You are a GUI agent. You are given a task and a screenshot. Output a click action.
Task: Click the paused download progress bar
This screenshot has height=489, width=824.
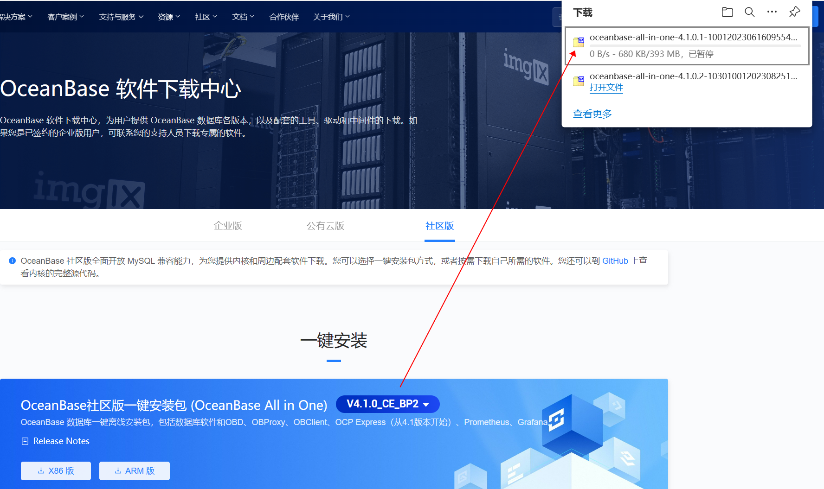tap(695, 46)
